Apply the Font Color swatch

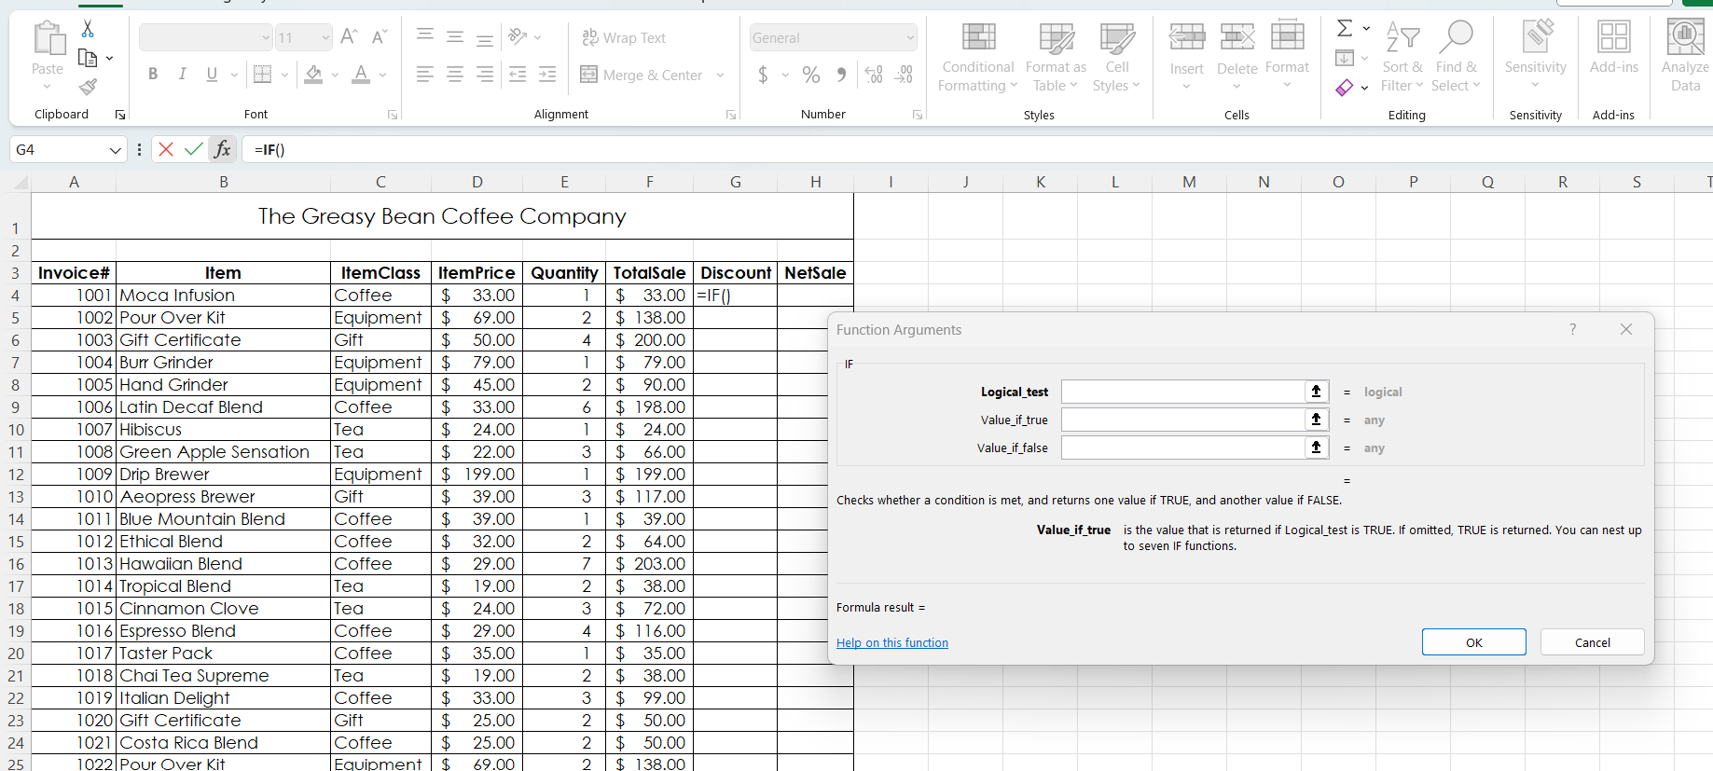(361, 74)
